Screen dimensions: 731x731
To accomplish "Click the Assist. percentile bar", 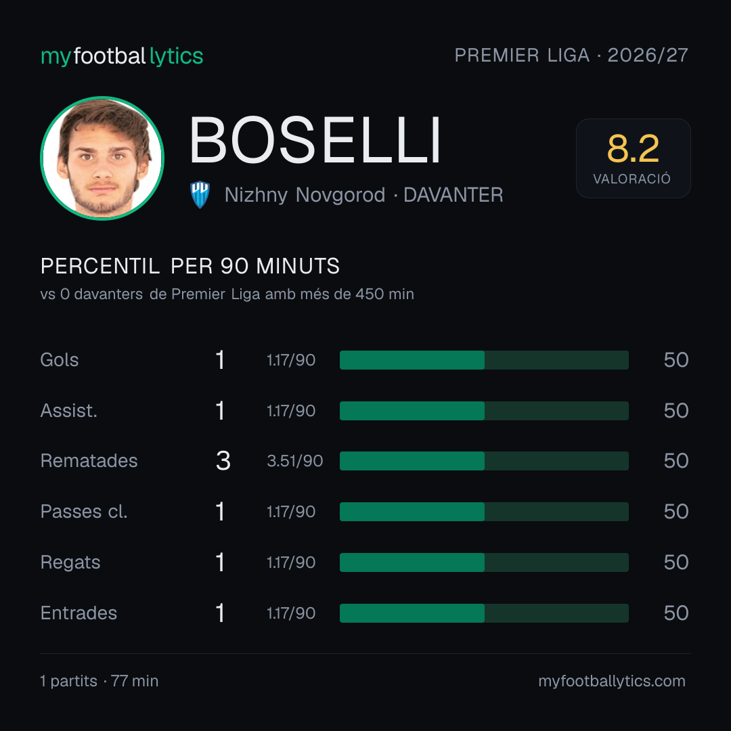I will (x=484, y=411).
